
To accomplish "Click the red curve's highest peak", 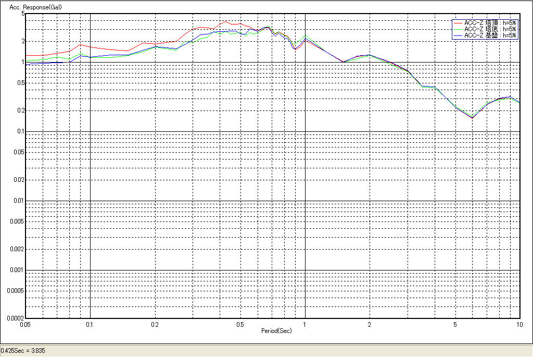I will (226, 21).
